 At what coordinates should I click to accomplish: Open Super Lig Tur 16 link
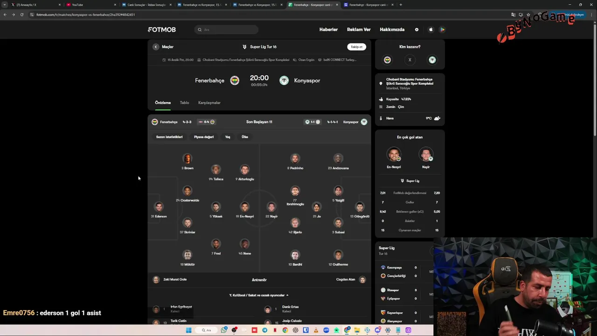pos(259,47)
